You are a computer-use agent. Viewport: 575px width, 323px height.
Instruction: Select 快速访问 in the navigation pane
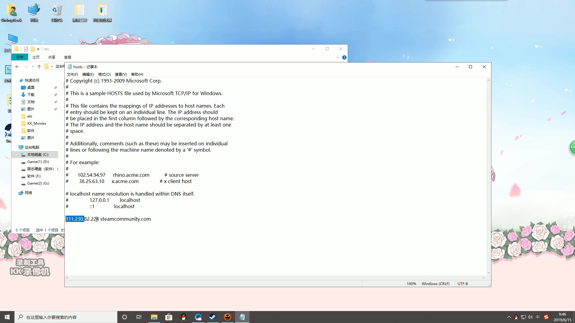tap(32, 80)
